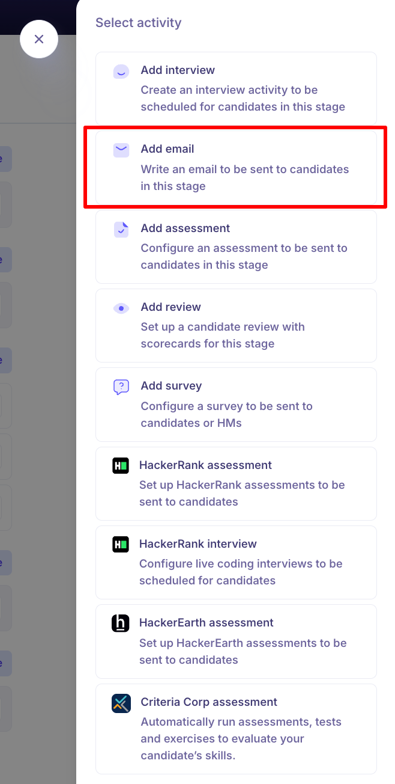Image resolution: width=395 pixels, height=784 pixels.
Task: Choose the Criteria Corp assessment title
Action: 209,702
